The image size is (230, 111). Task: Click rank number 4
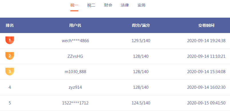pos(10,87)
